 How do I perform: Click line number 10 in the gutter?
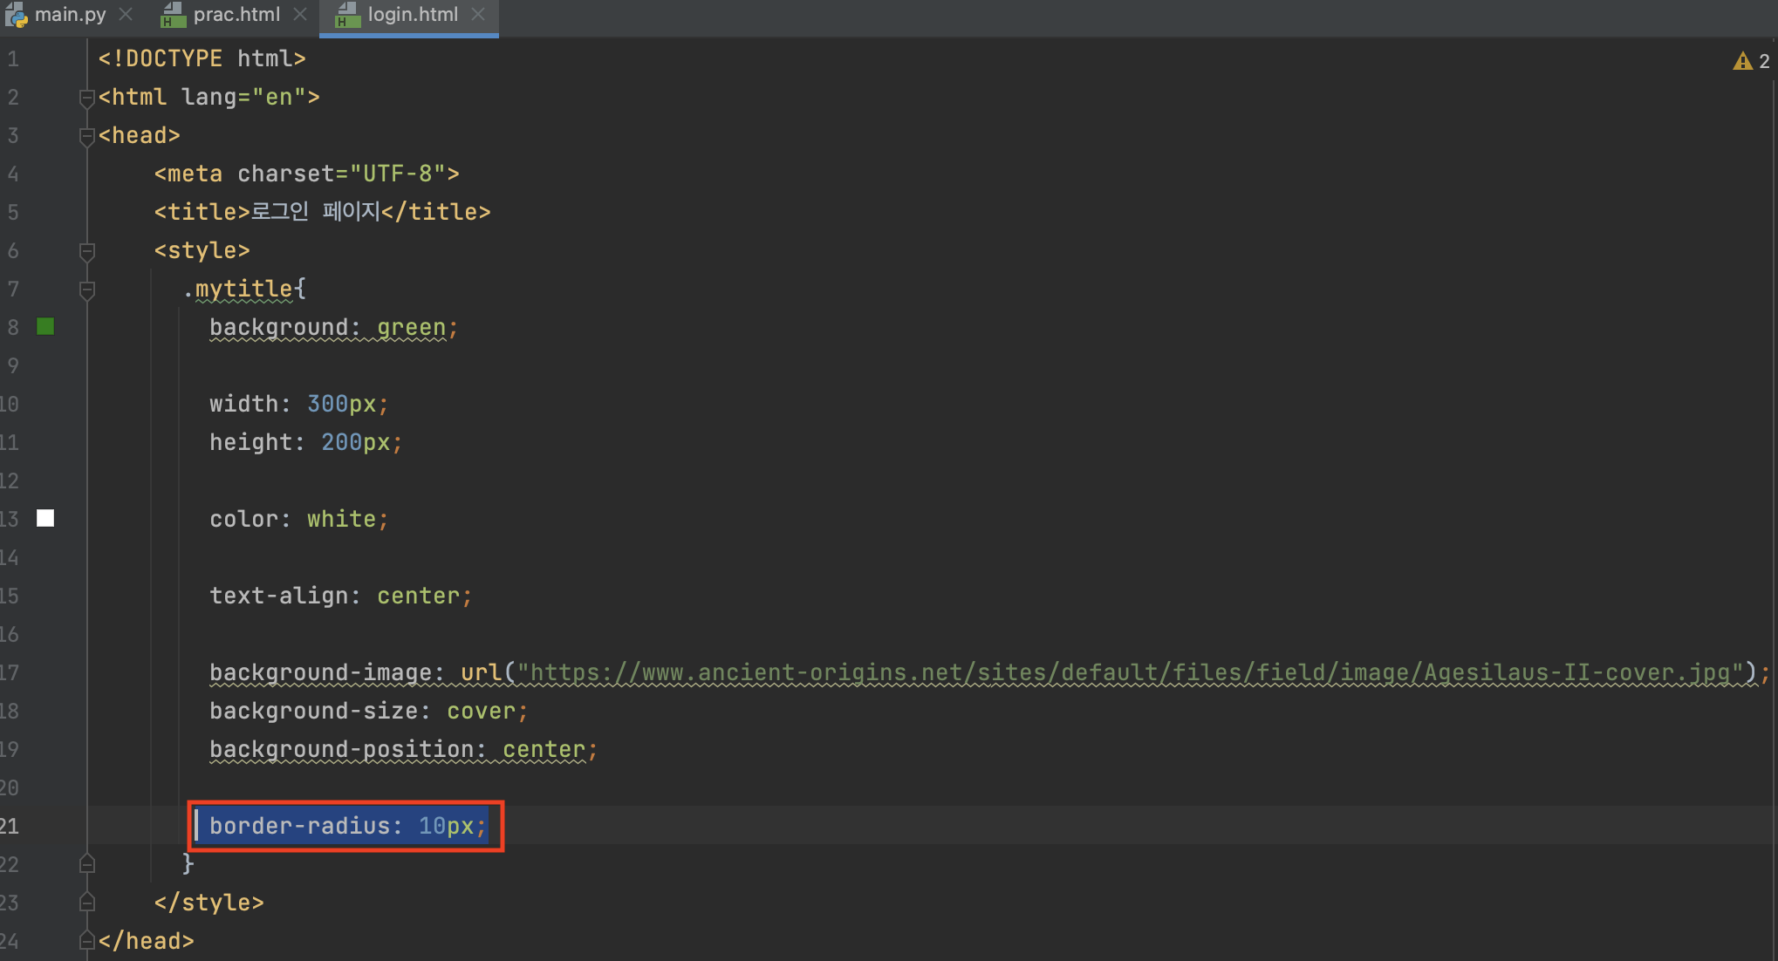coord(10,404)
